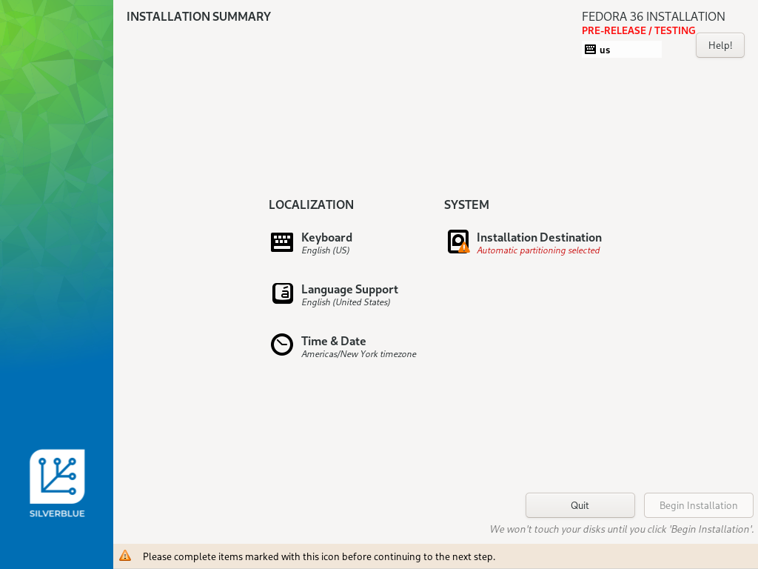The width and height of the screenshot is (758, 569).
Task: Click Begin Installation
Action: coord(699,505)
